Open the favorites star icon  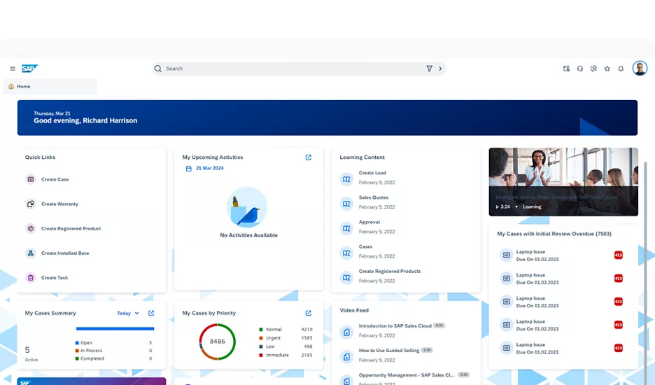[x=607, y=69]
